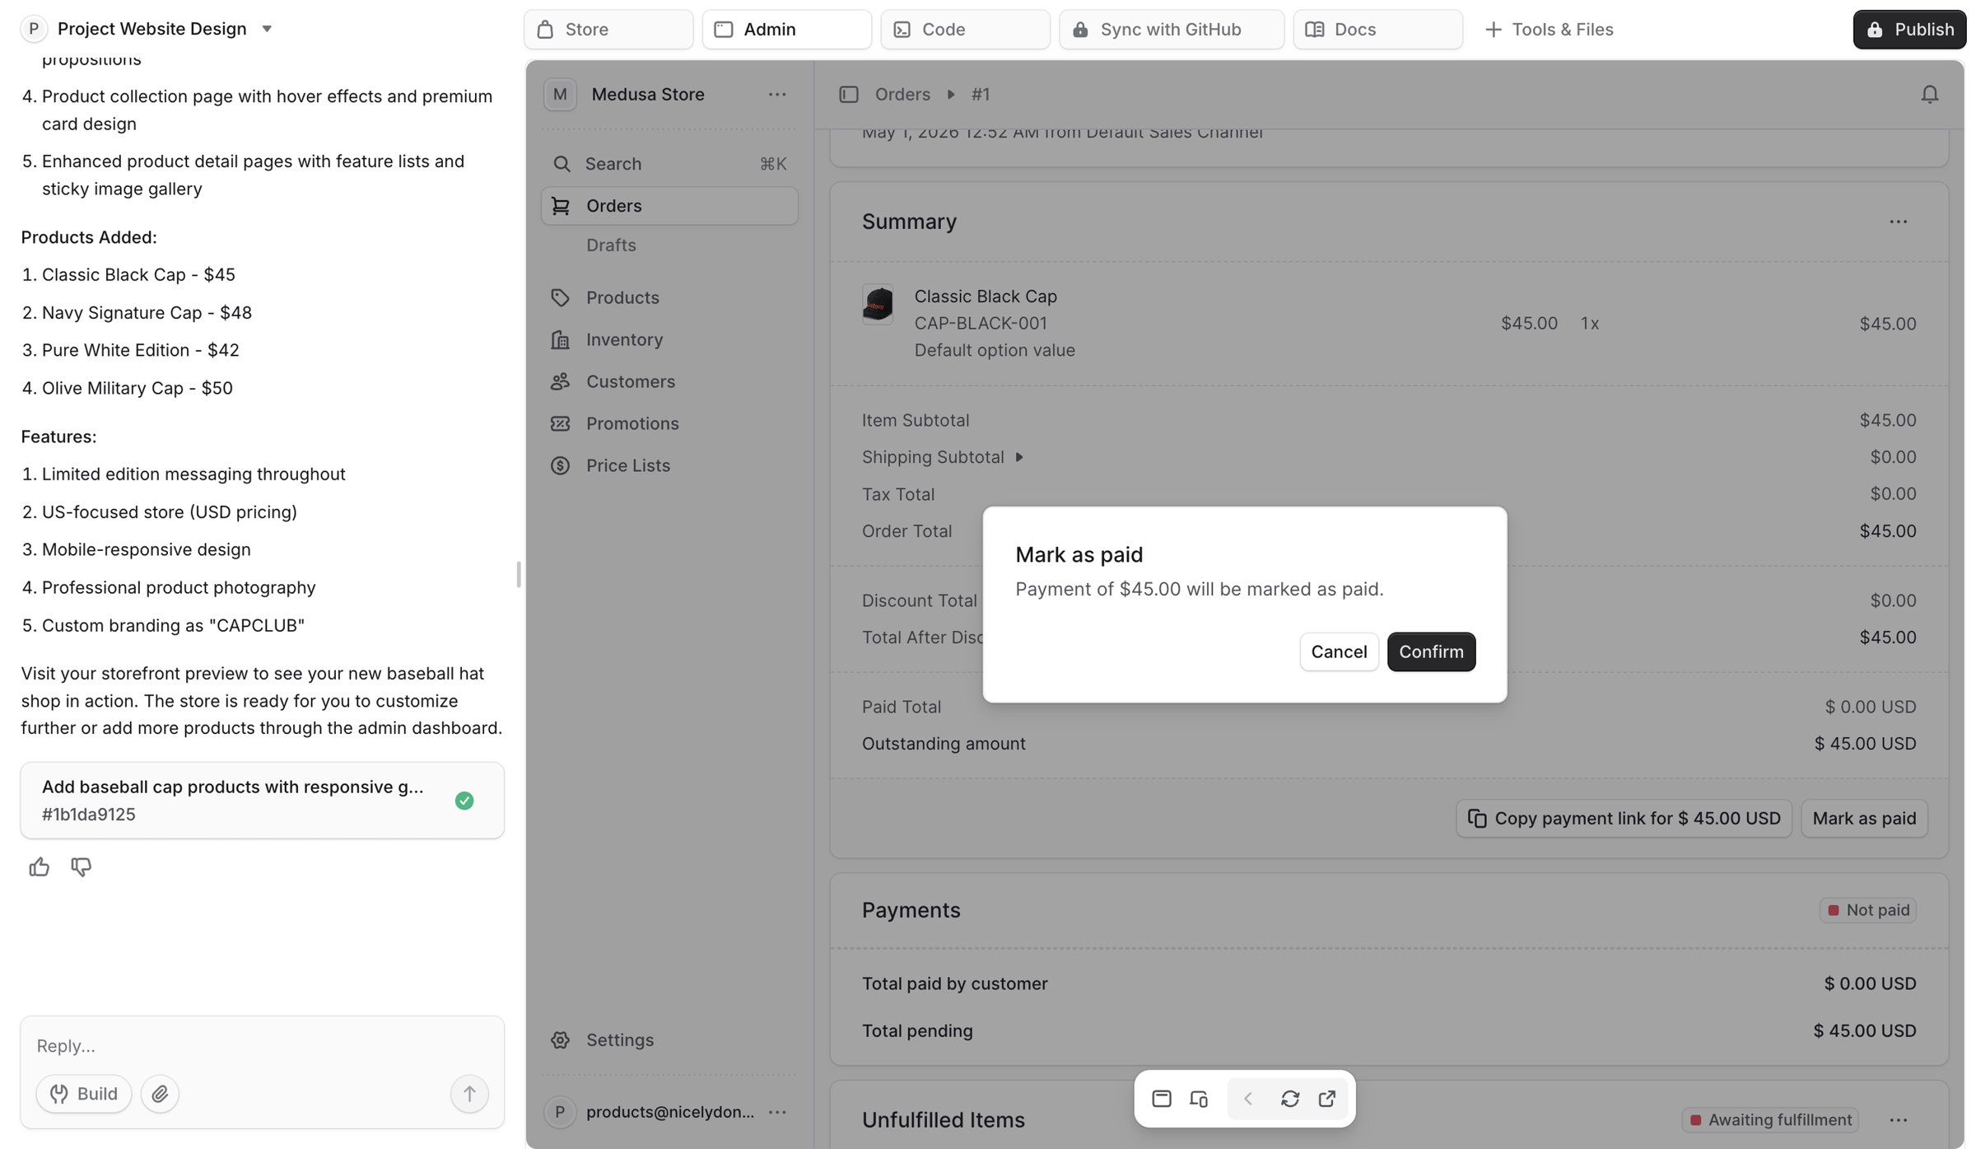
Task: Go to Orders breadcrumb
Action: point(902,94)
